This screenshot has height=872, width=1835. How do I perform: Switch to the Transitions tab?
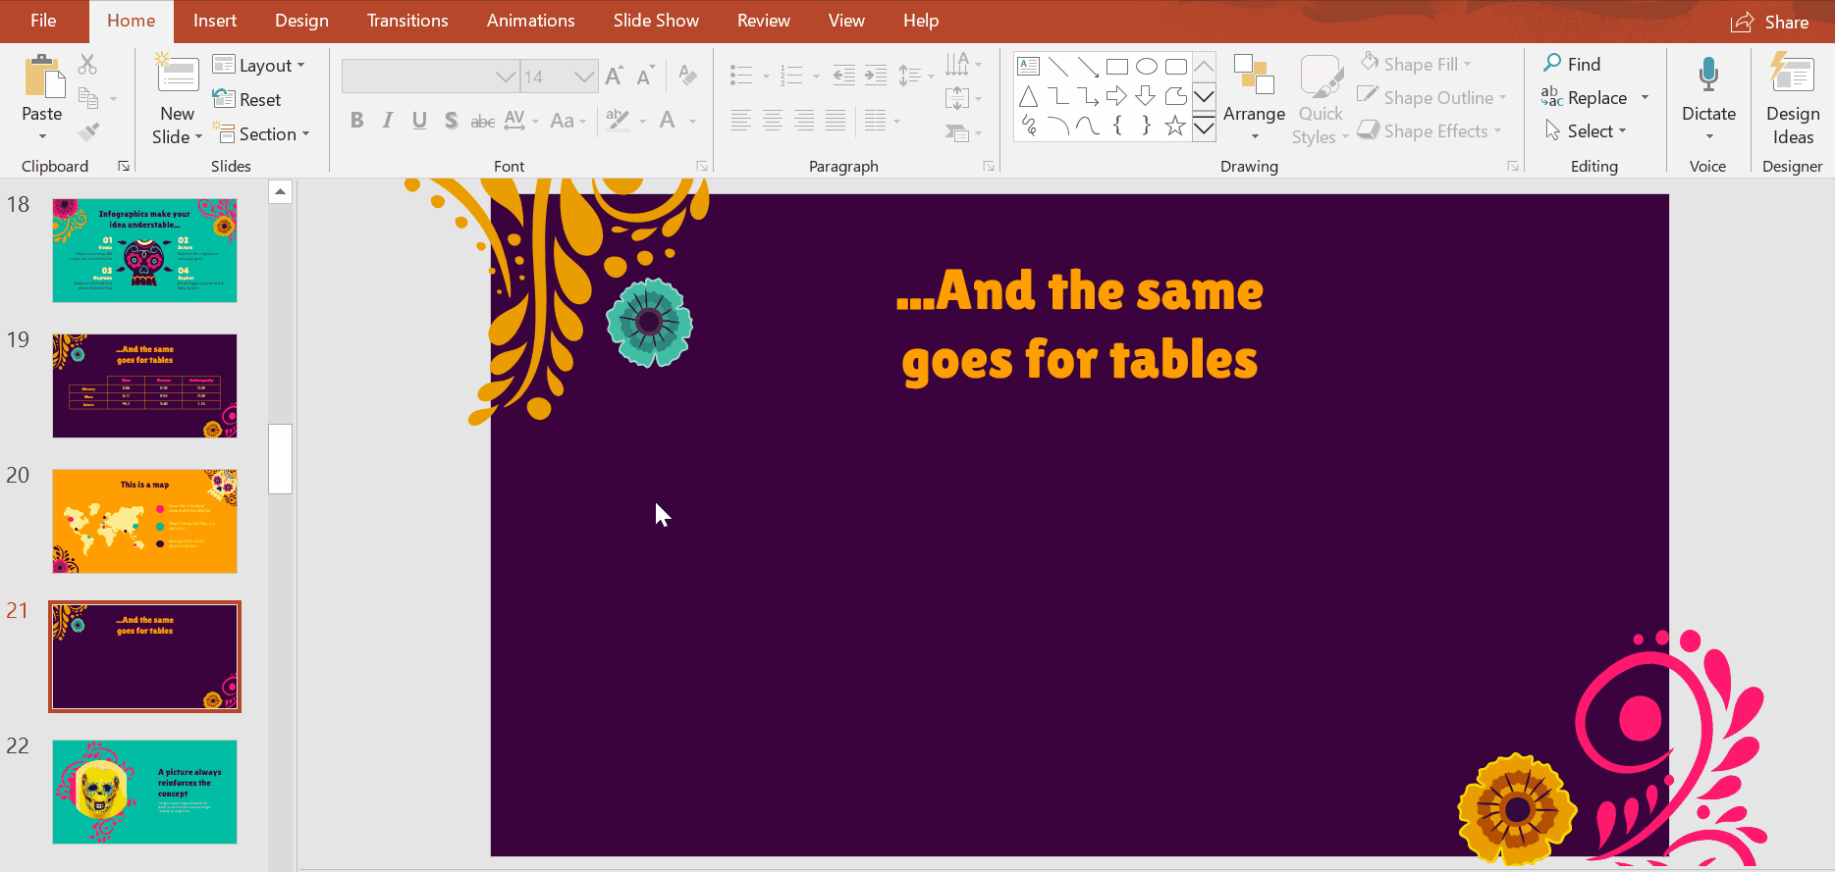point(407,21)
